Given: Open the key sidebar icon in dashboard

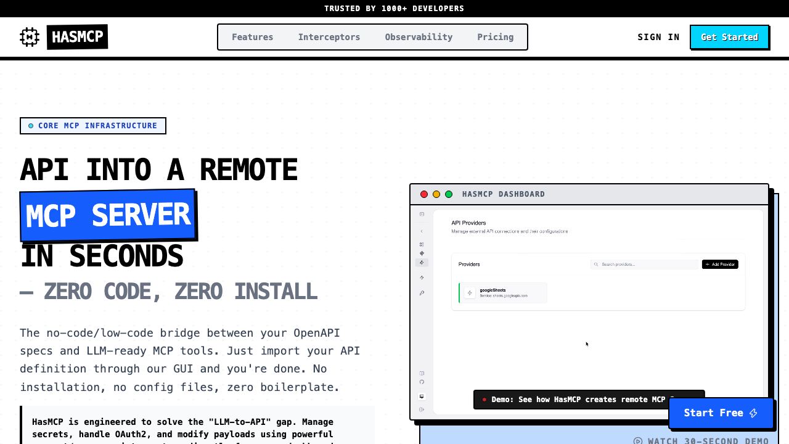Looking at the screenshot, I should [422, 293].
